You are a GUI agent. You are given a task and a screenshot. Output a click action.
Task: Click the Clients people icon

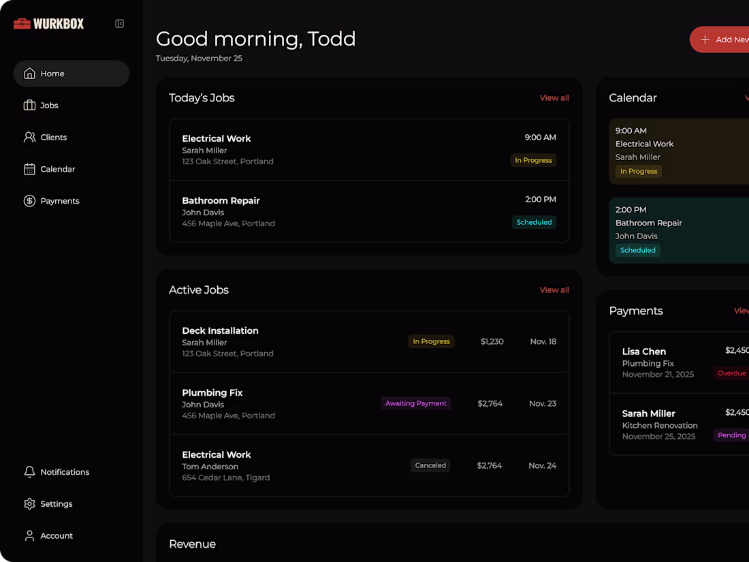pos(29,137)
